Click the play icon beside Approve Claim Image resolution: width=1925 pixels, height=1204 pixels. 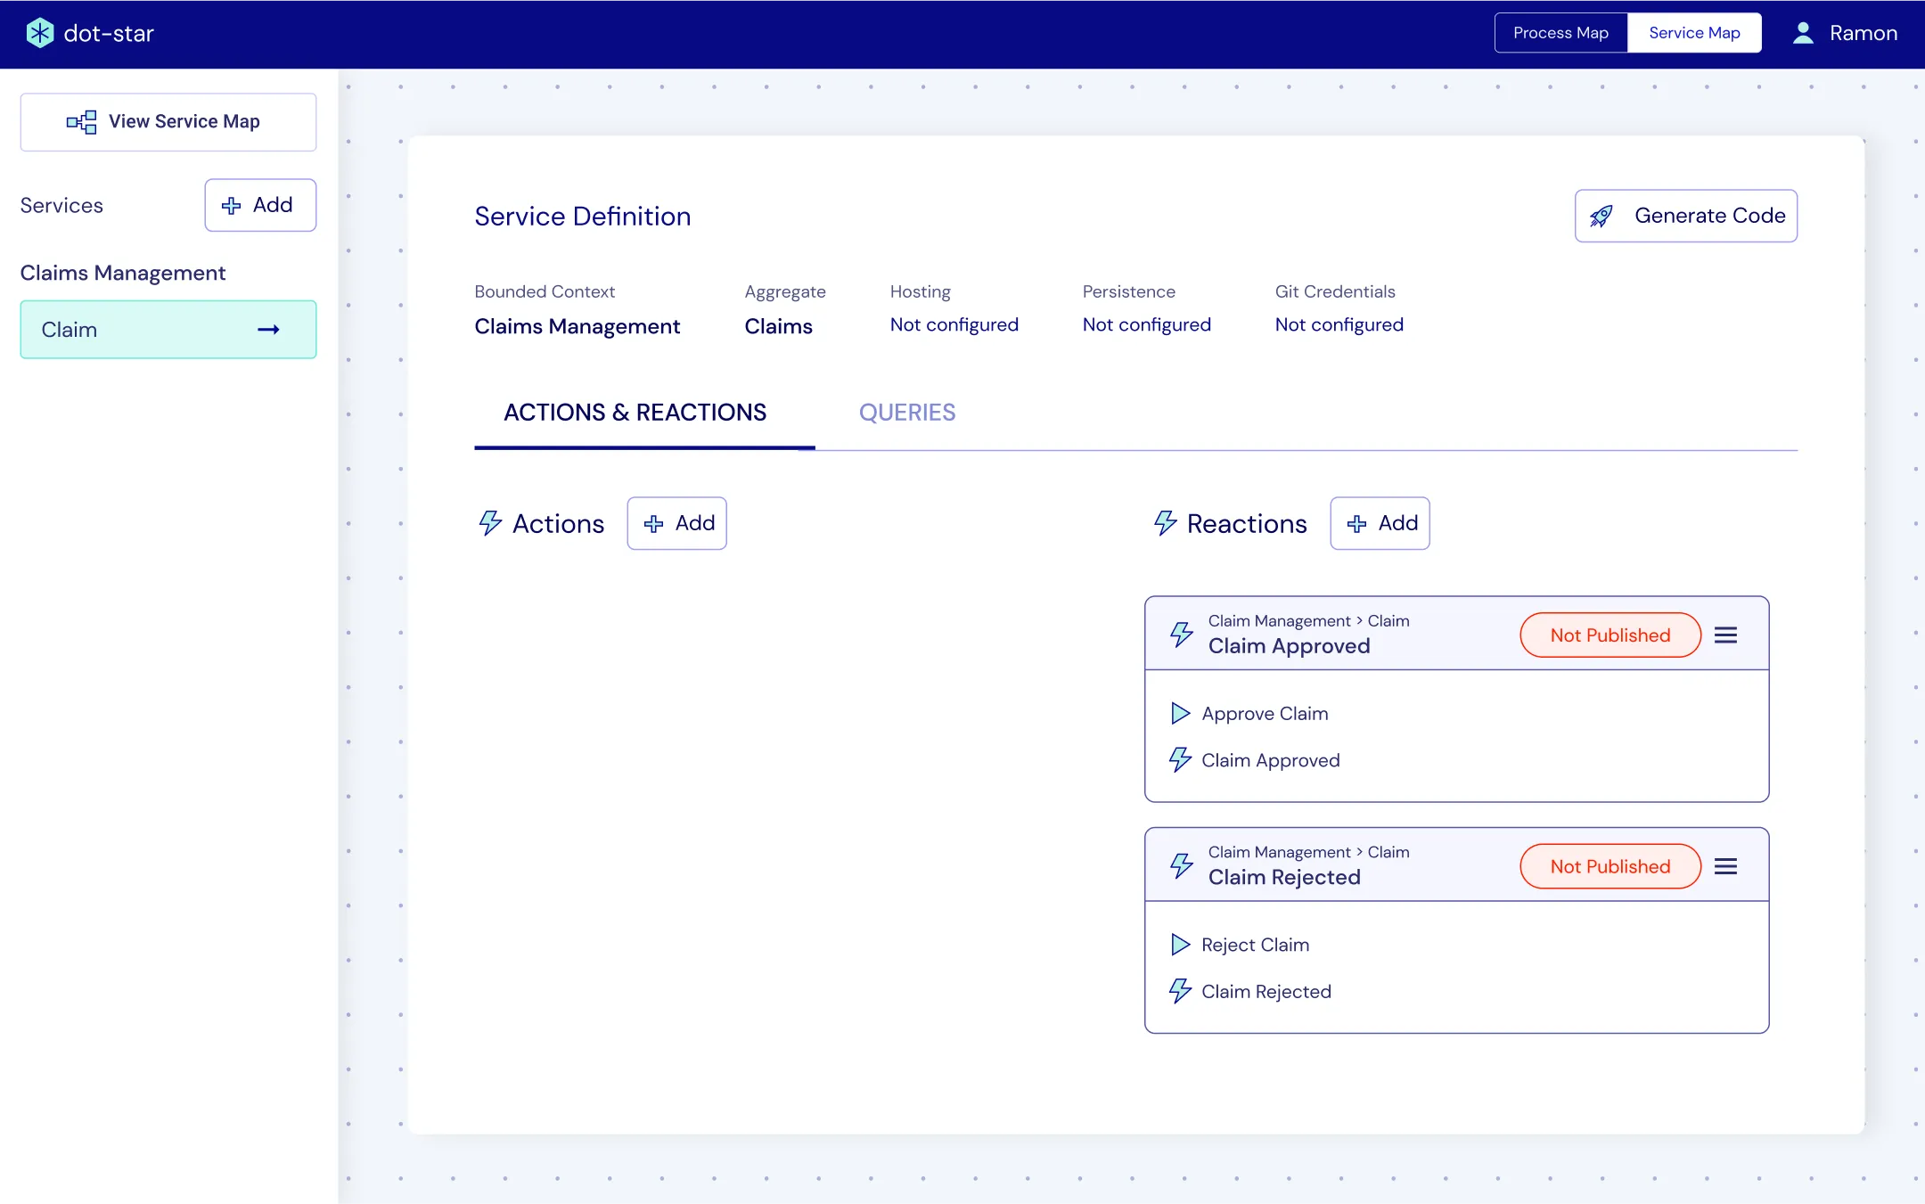coord(1180,713)
